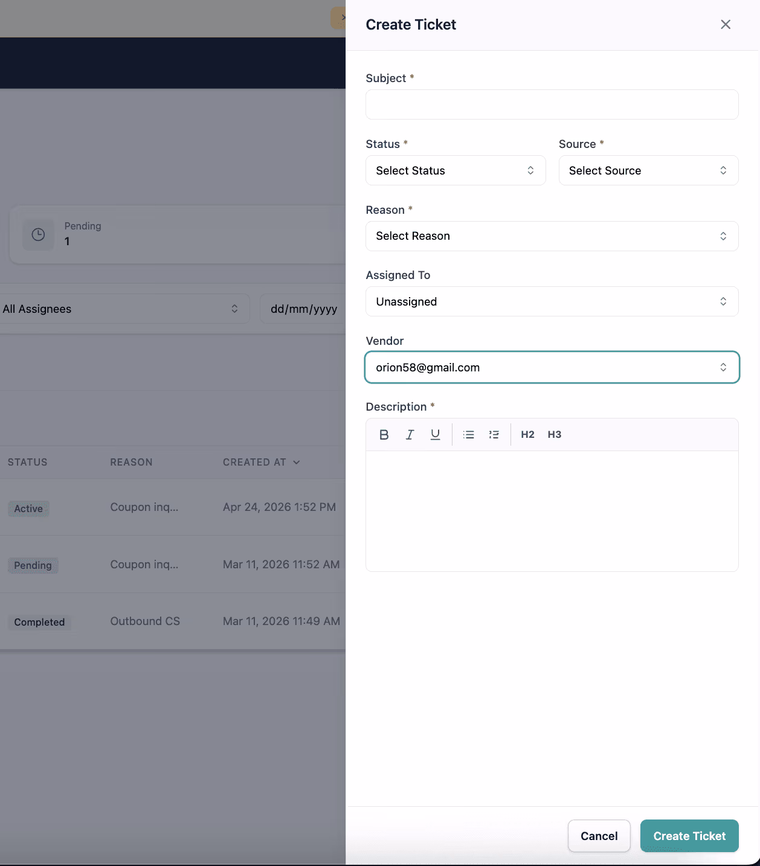Open the Vendor dropdown showing orion58@gmail.com
760x866 pixels.
pos(552,367)
